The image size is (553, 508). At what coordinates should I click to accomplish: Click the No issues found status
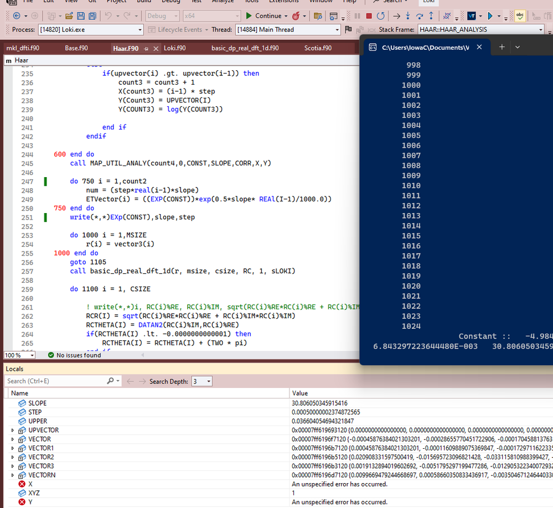coord(74,355)
